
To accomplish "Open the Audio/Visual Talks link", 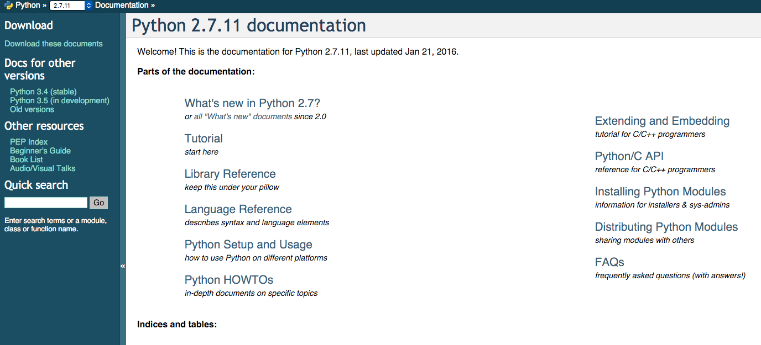I will (x=43, y=168).
